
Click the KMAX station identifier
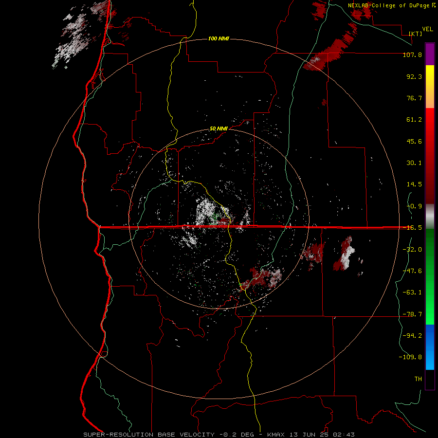coord(277,435)
